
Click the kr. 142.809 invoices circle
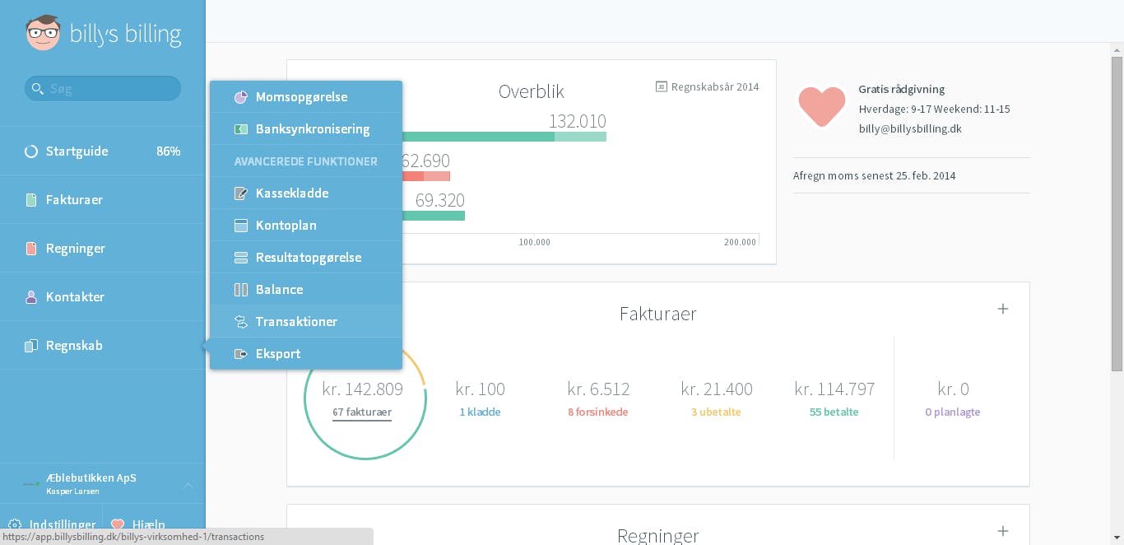[365, 398]
